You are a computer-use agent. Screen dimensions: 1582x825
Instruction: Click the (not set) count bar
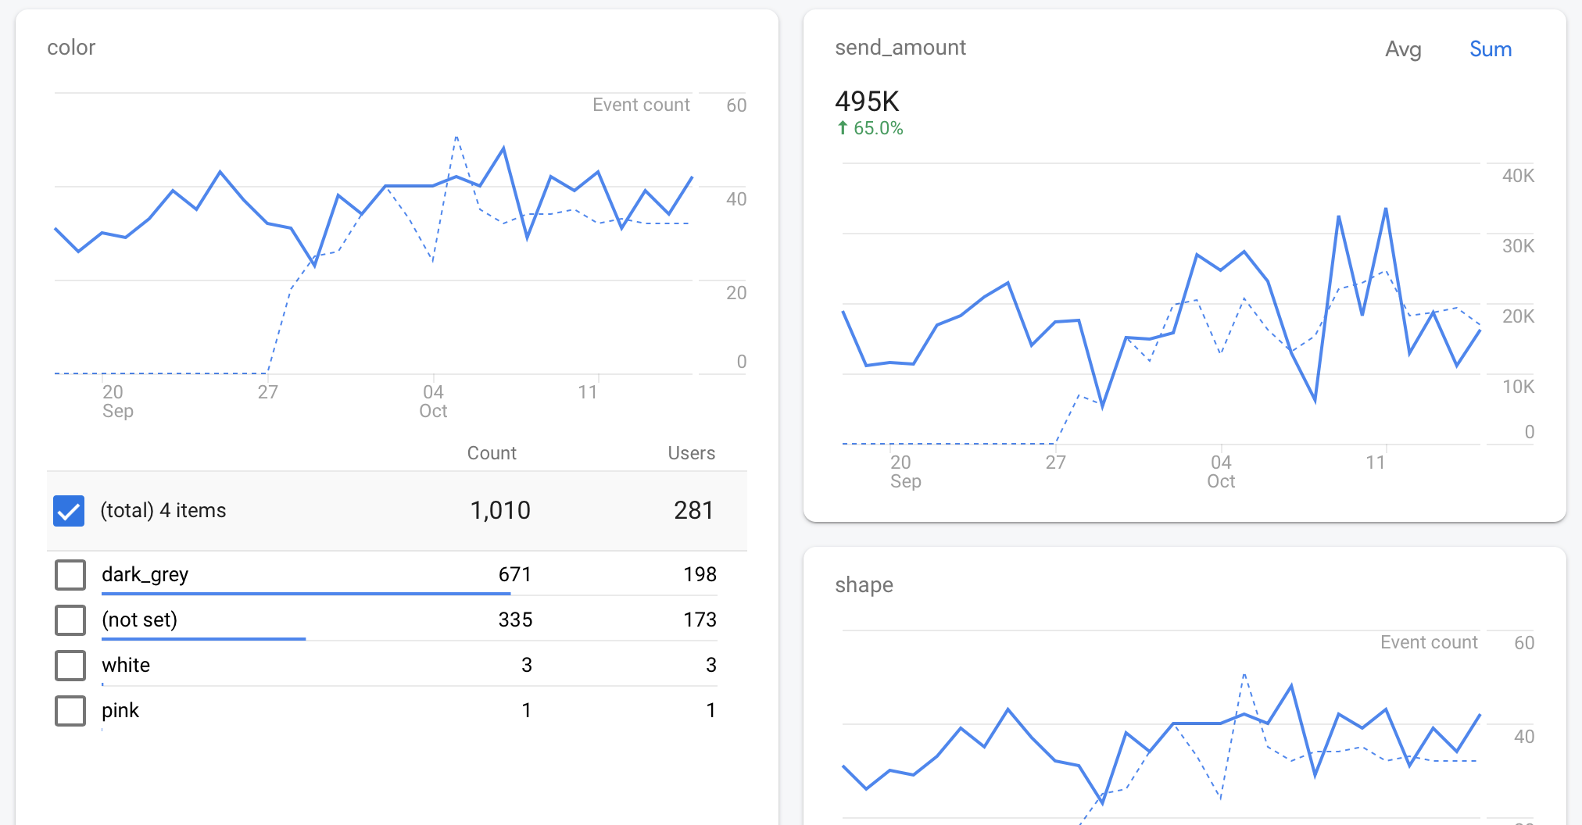(x=203, y=639)
